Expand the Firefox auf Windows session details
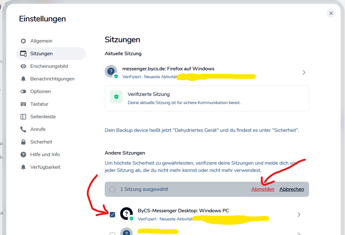345x235 pixels. tap(304, 72)
